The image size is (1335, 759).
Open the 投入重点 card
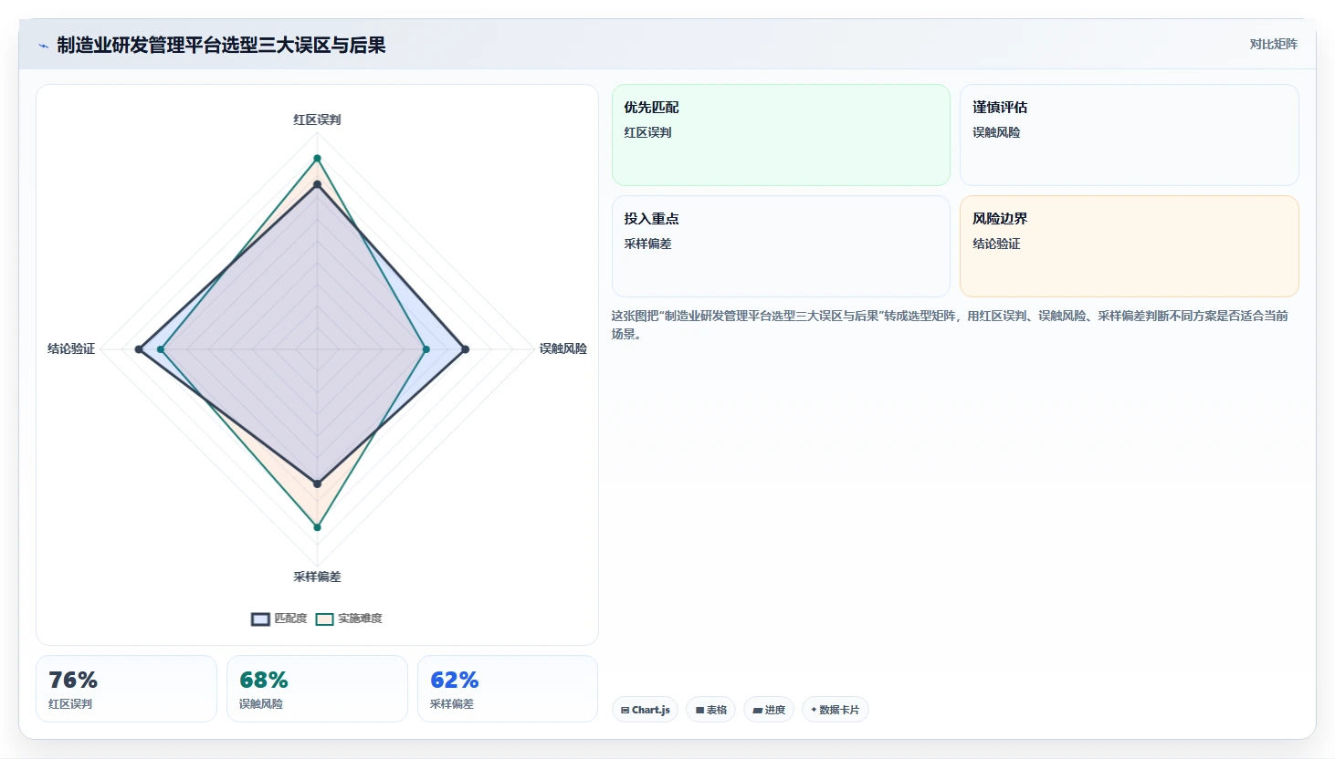tap(781, 246)
